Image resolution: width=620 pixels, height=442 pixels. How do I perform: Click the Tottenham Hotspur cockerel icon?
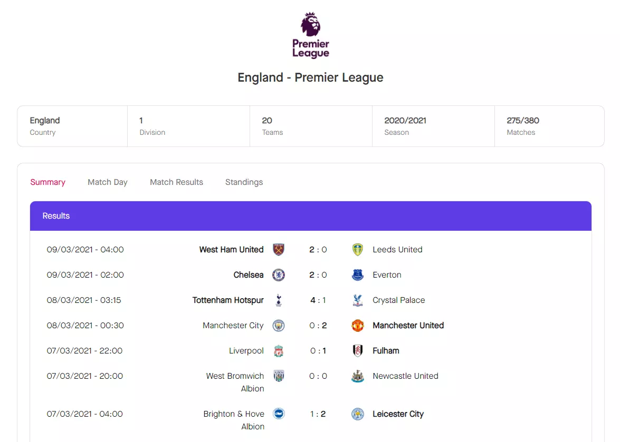[279, 300]
